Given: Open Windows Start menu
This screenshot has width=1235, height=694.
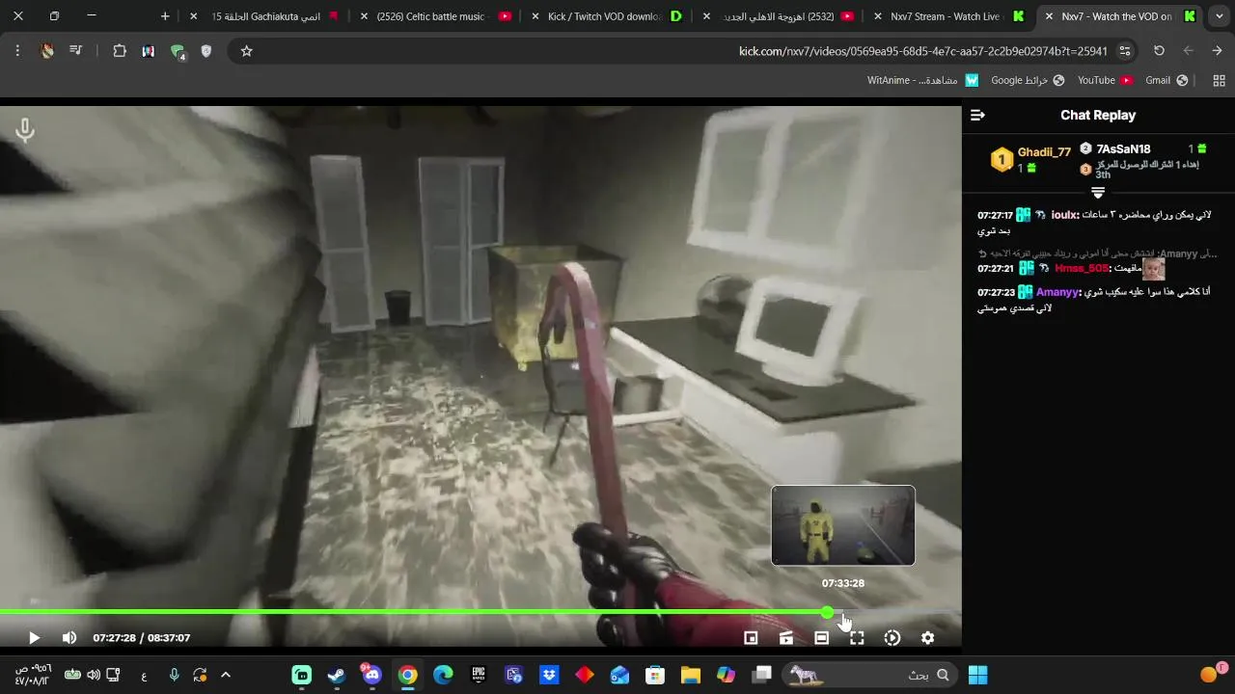Looking at the screenshot, I should [x=977, y=675].
